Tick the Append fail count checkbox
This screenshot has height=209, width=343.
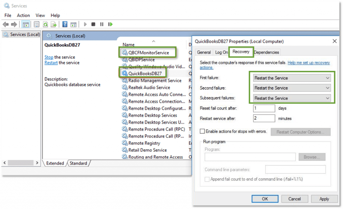click(x=207, y=179)
